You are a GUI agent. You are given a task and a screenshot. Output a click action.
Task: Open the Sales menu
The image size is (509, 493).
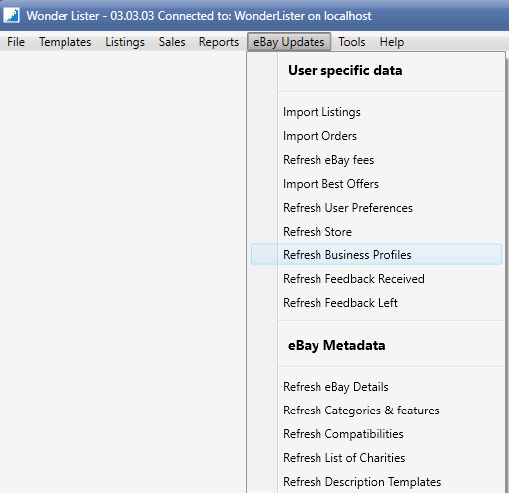tap(172, 42)
